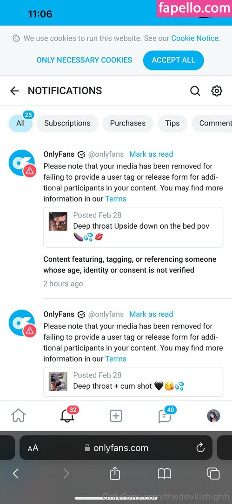Reload the page in Safari

tap(200, 448)
